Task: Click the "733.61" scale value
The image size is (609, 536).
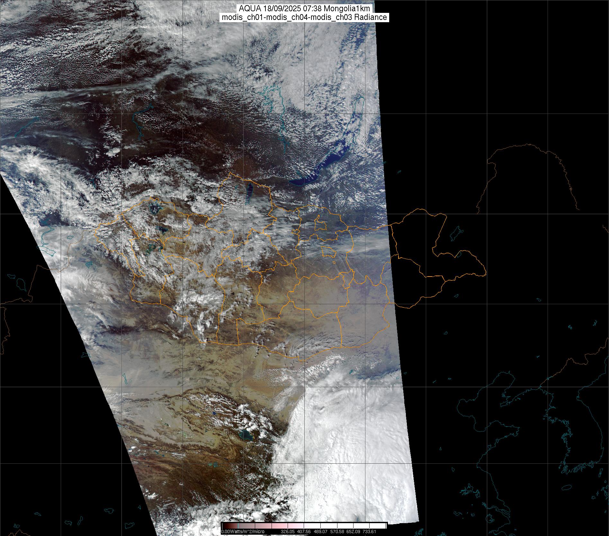Action: tap(369, 531)
